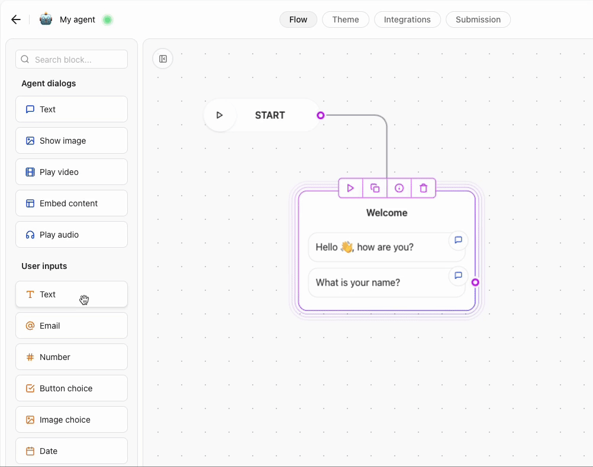View the Submission tab
Viewport: 593px width, 467px height.
(x=478, y=19)
